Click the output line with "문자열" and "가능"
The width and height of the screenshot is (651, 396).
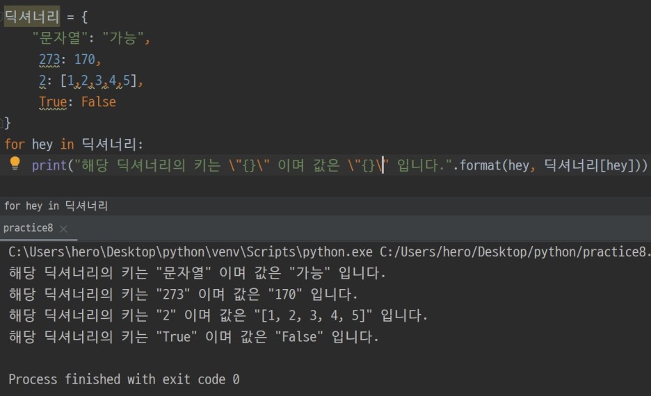tap(198, 273)
